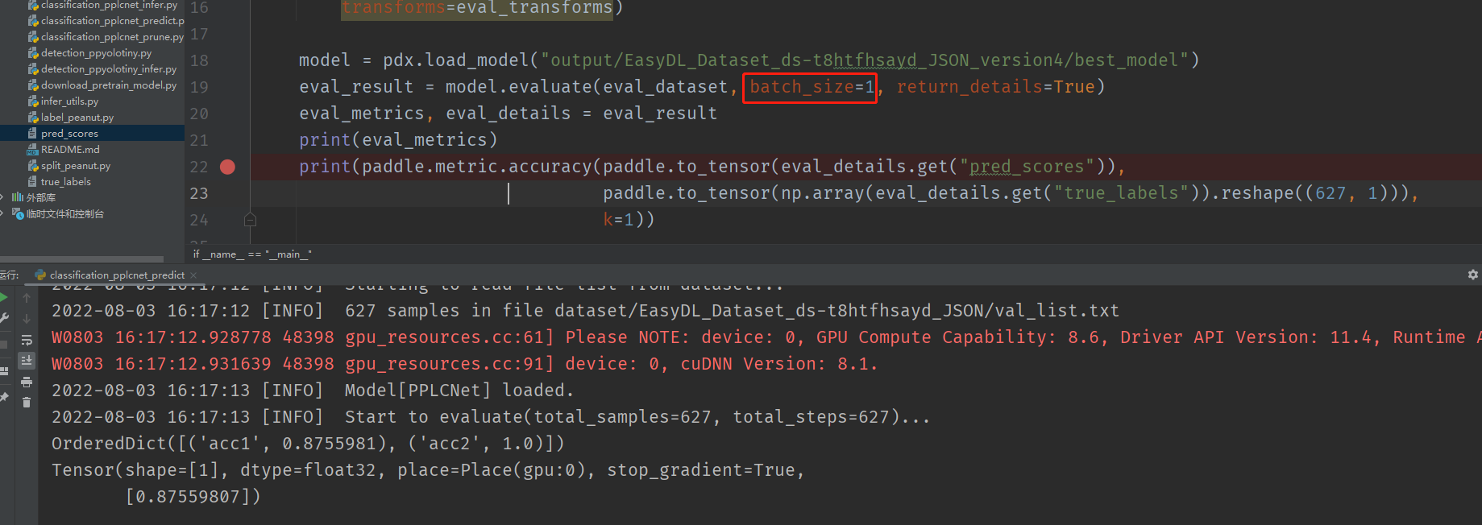Toggle soft-wrap in console output
The width and height of the screenshot is (1482, 525).
coord(27,340)
